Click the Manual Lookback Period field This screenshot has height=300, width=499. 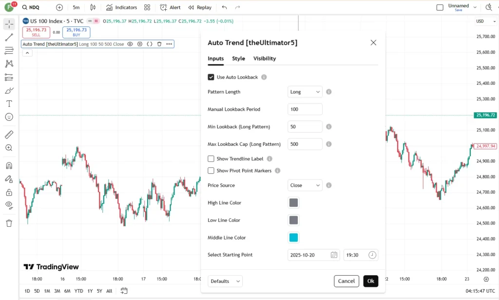tap(305, 109)
